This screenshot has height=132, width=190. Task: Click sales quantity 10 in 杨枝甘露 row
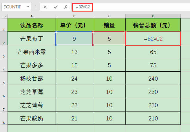[109, 78]
